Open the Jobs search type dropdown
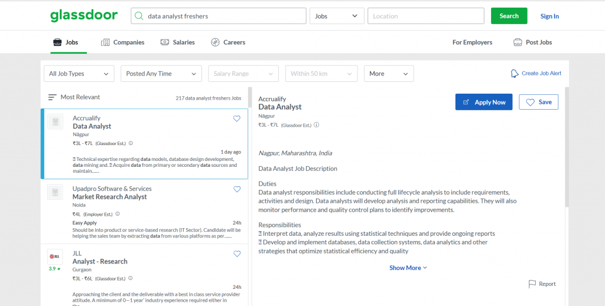 coord(337,16)
